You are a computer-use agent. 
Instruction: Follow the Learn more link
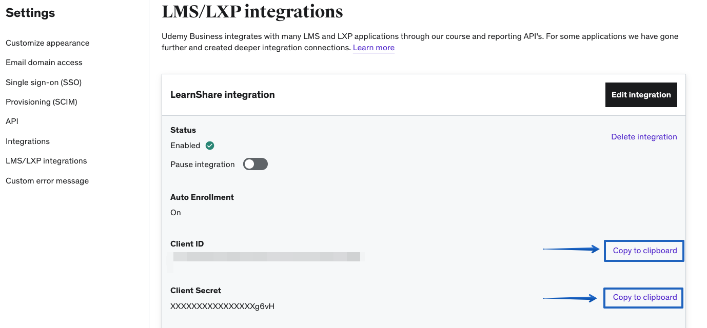point(374,48)
